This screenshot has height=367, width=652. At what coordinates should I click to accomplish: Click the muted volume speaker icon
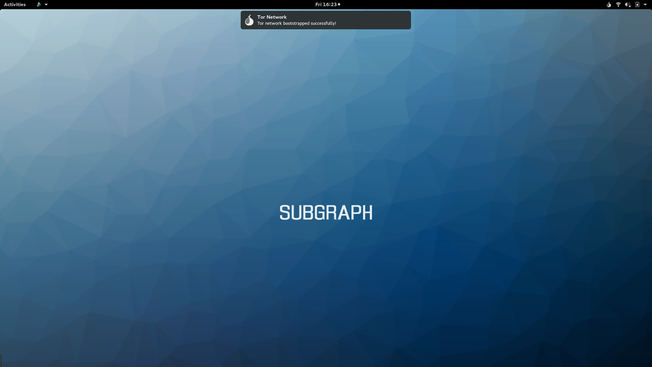pyautogui.click(x=628, y=4)
